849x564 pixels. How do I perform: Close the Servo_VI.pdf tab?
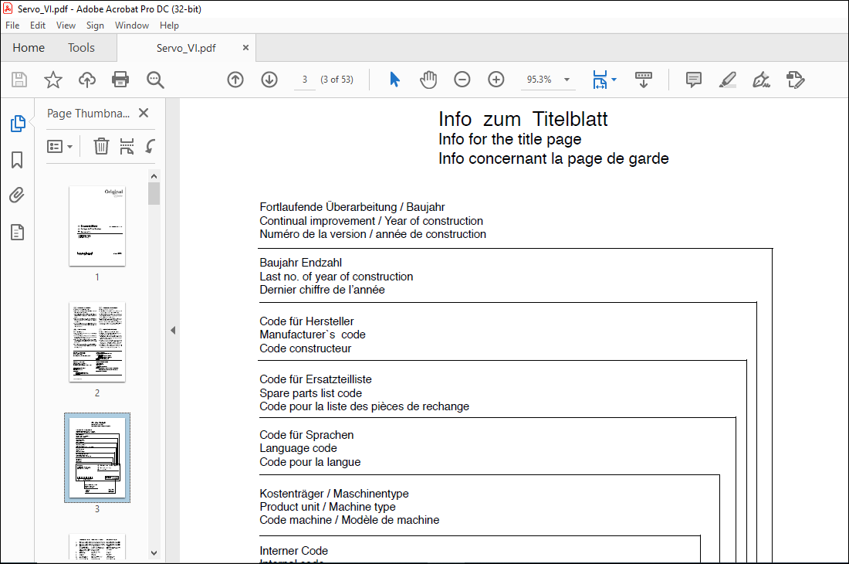(245, 48)
